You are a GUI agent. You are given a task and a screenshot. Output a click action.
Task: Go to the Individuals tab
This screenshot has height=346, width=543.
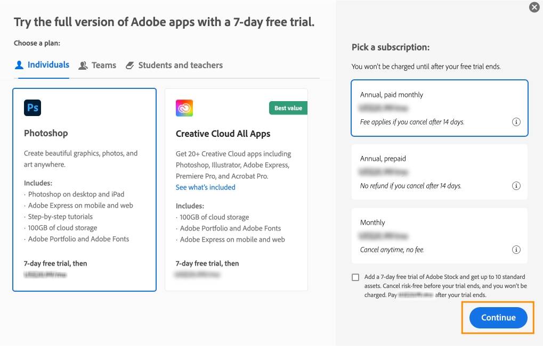[48, 65]
